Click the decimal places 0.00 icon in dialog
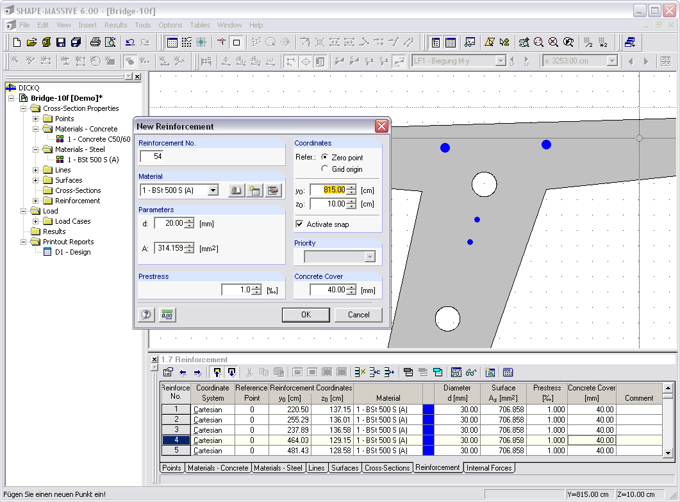Screen dimensions: 680x502 [167, 315]
